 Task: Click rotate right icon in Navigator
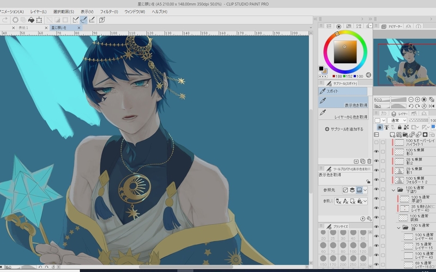tap(417, 106)
